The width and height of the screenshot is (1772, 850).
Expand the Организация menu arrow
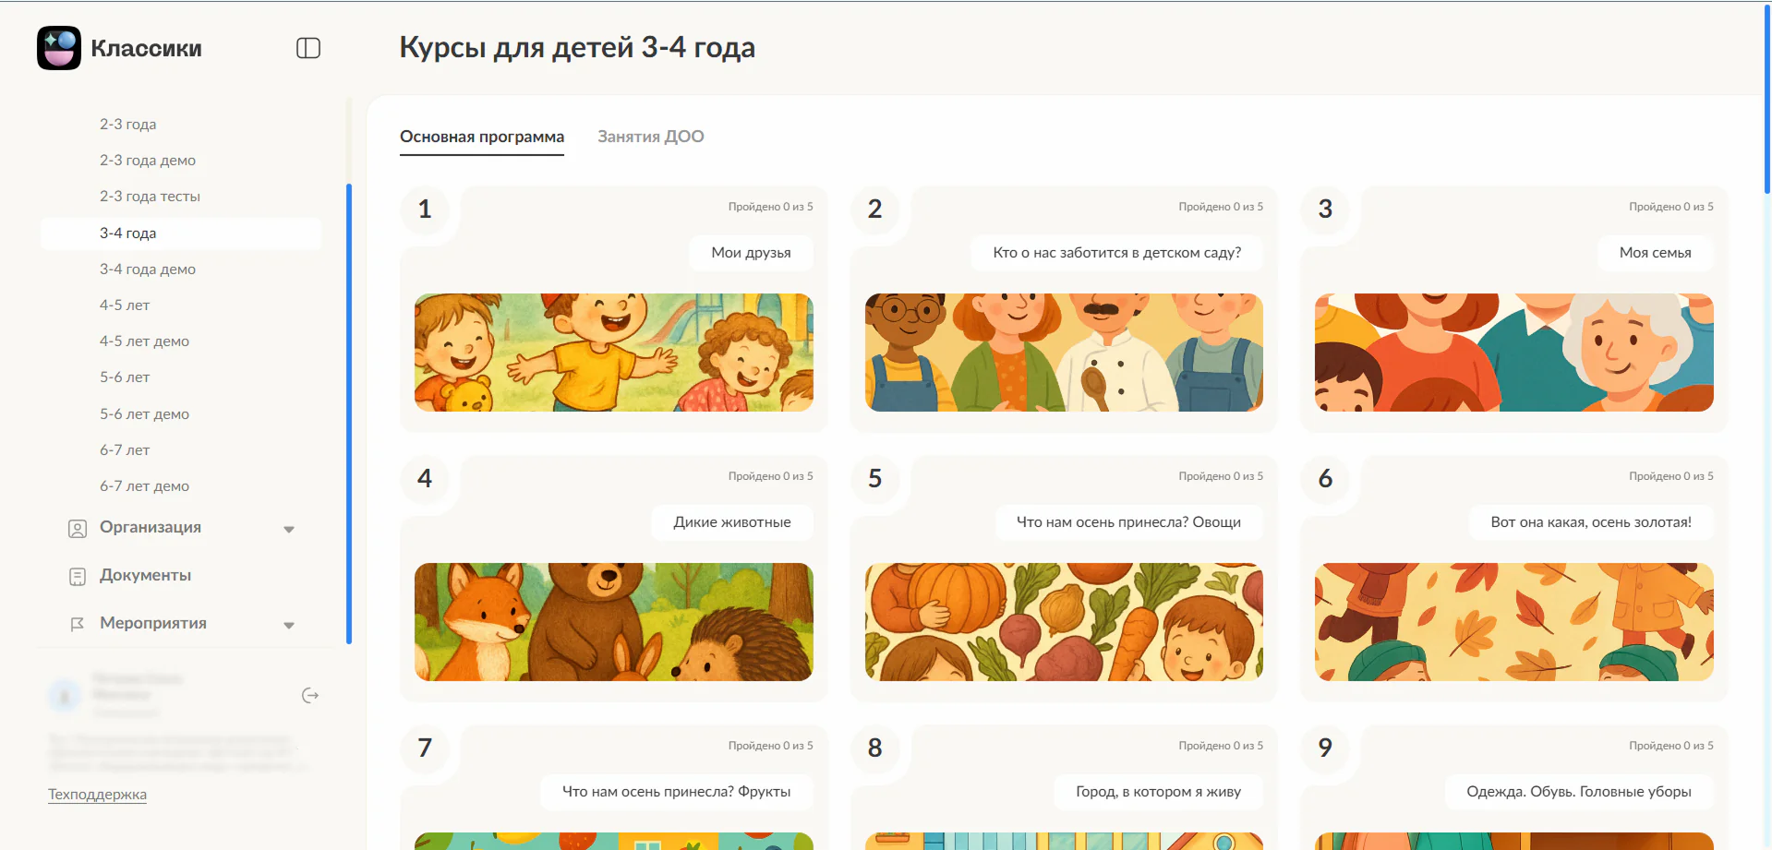coord(289,529)
